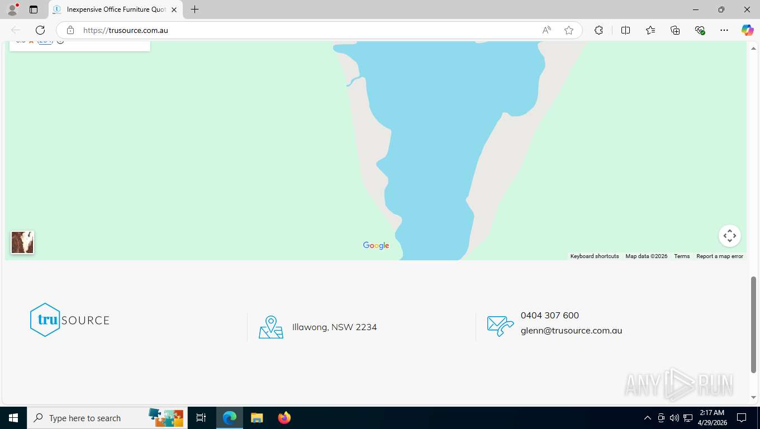Click the taskbar search box
Viewport: 760px width, 429px height.
coord(107,418)
